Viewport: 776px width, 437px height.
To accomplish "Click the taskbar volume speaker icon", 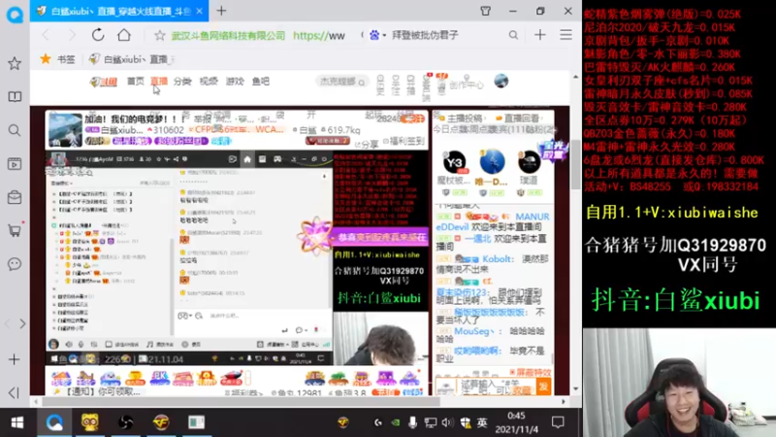I will pyautogui.click(x=447, y=422).
